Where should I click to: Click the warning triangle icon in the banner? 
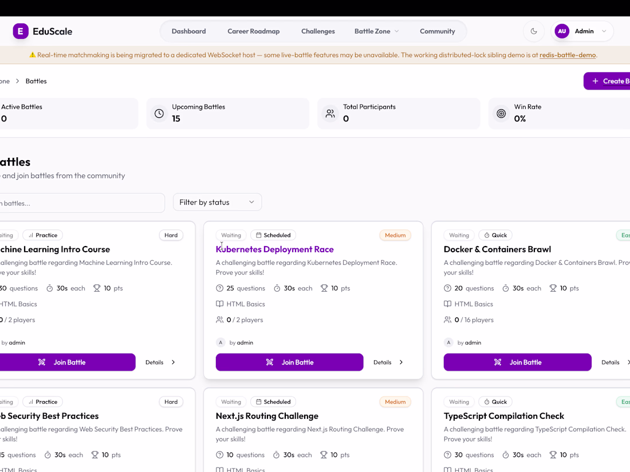pos(33,55)
